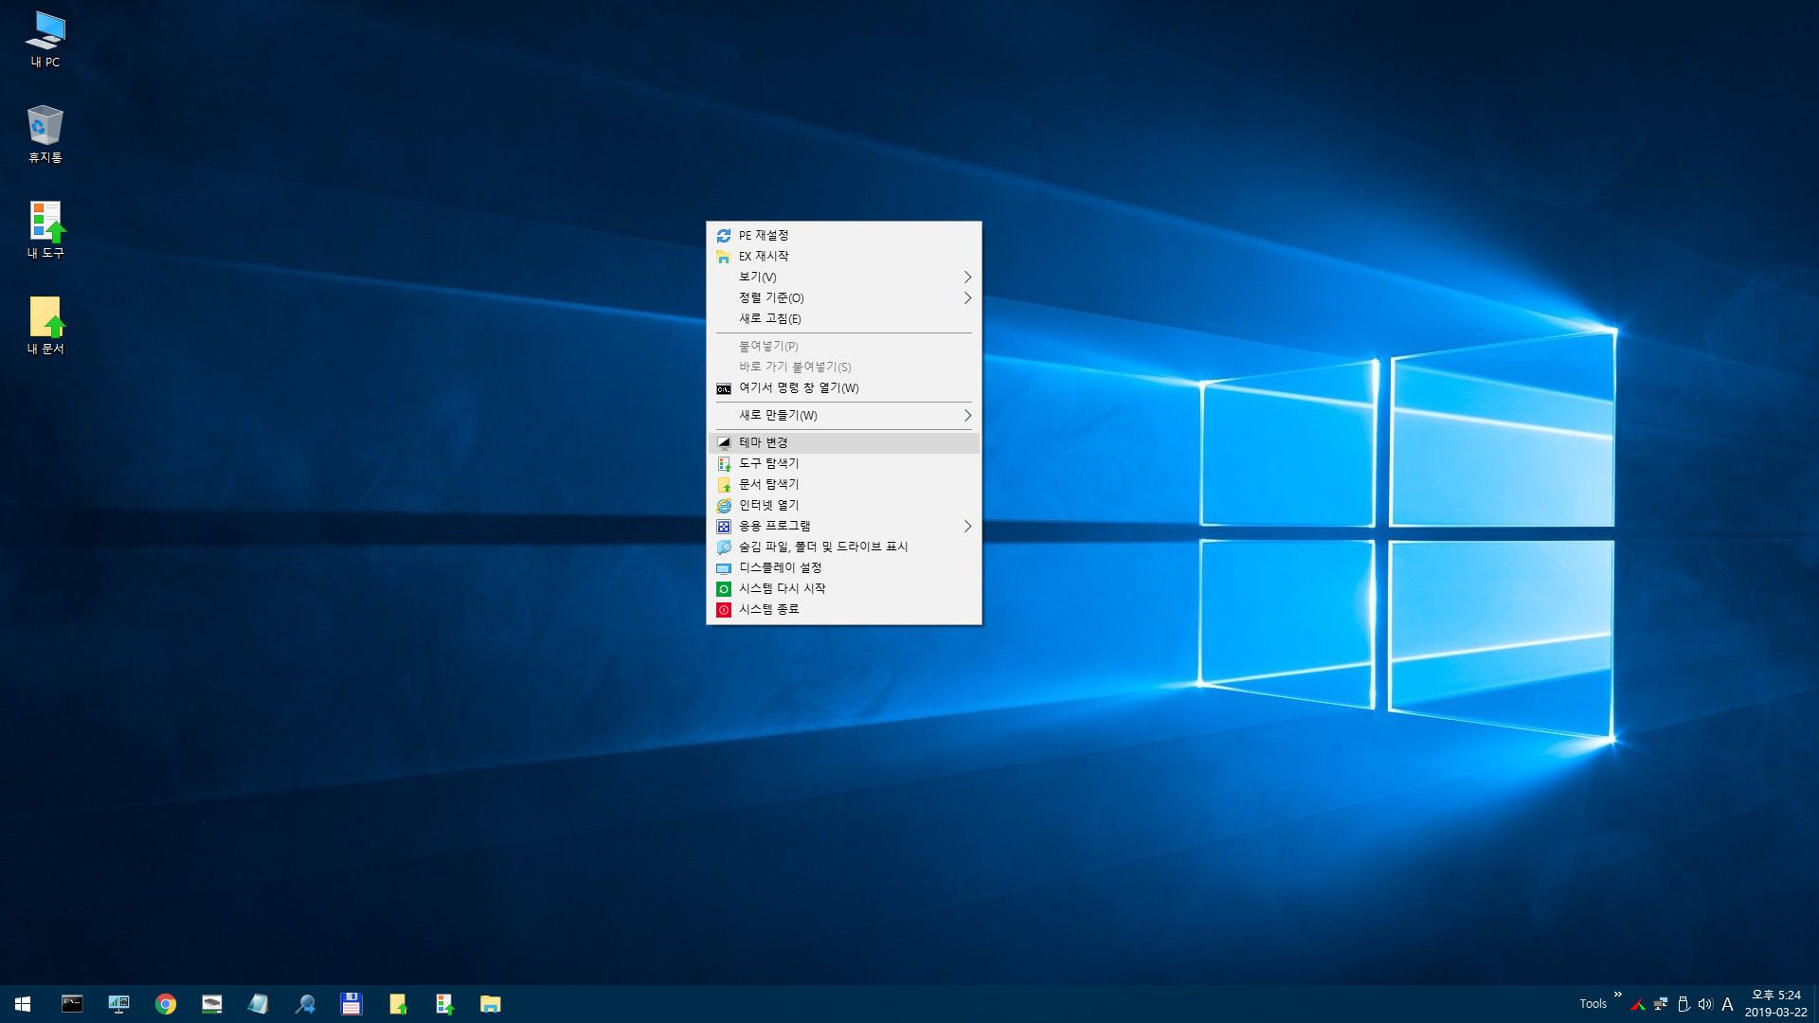Open the Windows Start button
Viewport: 1819px width, 1023px height.
23,1004
